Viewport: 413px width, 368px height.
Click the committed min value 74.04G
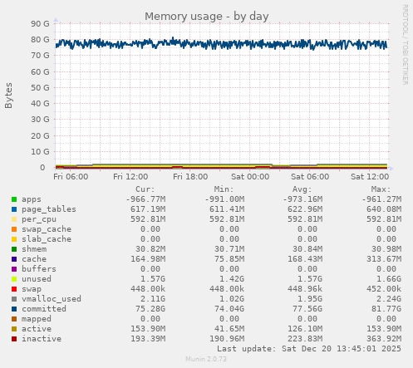click(229, 309)
